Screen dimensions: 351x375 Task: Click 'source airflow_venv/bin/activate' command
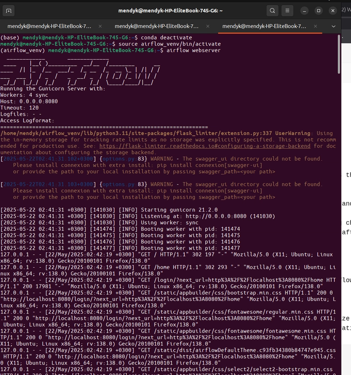pos(170,44)
